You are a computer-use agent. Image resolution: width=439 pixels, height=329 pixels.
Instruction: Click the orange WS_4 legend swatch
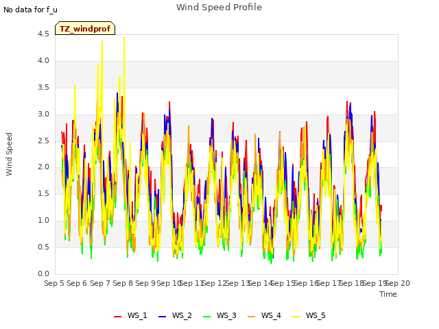252,316
